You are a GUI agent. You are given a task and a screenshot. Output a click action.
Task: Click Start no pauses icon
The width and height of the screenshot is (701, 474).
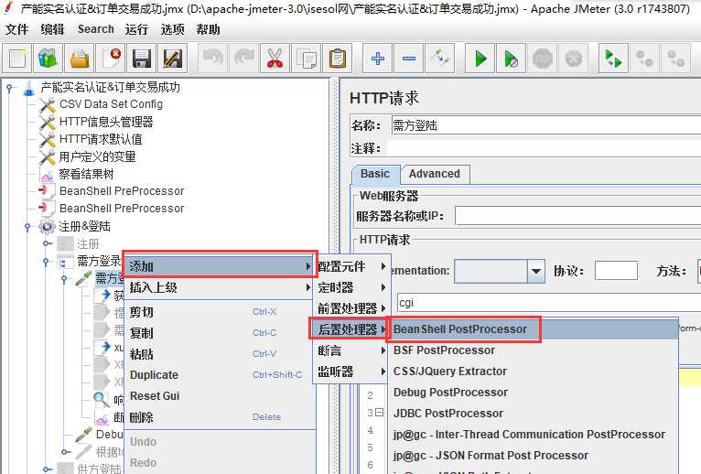coord(511,59)
